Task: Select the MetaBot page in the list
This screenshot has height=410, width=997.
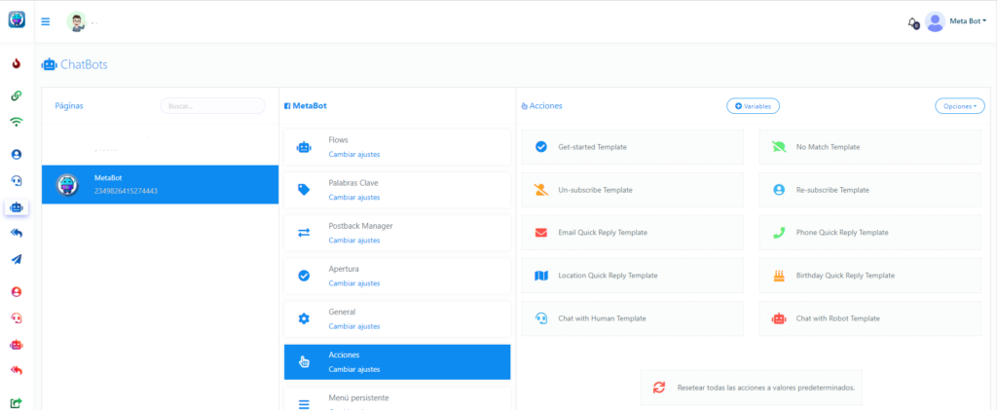Action: [161, 184]
